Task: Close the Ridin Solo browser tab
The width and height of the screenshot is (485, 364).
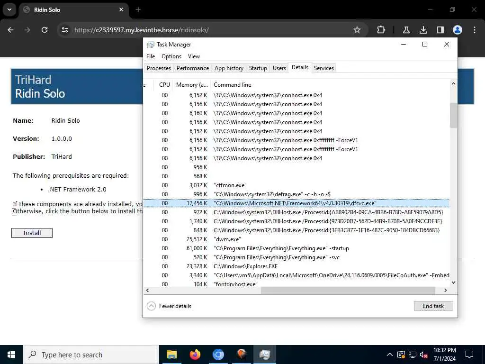Action: 121,9
